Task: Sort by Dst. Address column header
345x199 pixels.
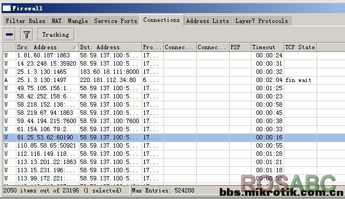Action: click(110, 47)
